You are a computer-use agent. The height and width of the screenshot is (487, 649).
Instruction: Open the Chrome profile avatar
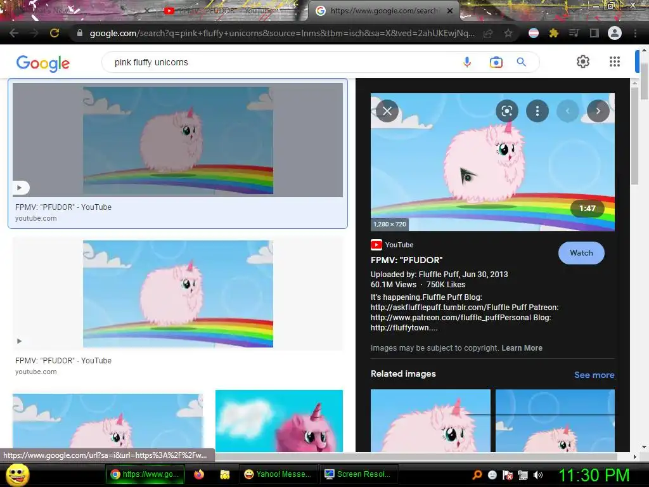pos(615,33)
